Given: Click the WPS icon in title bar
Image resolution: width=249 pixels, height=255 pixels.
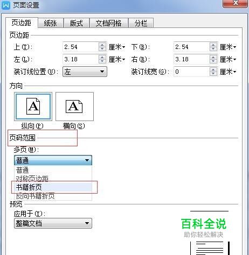Looking at the screenshot, I should 6,5.
